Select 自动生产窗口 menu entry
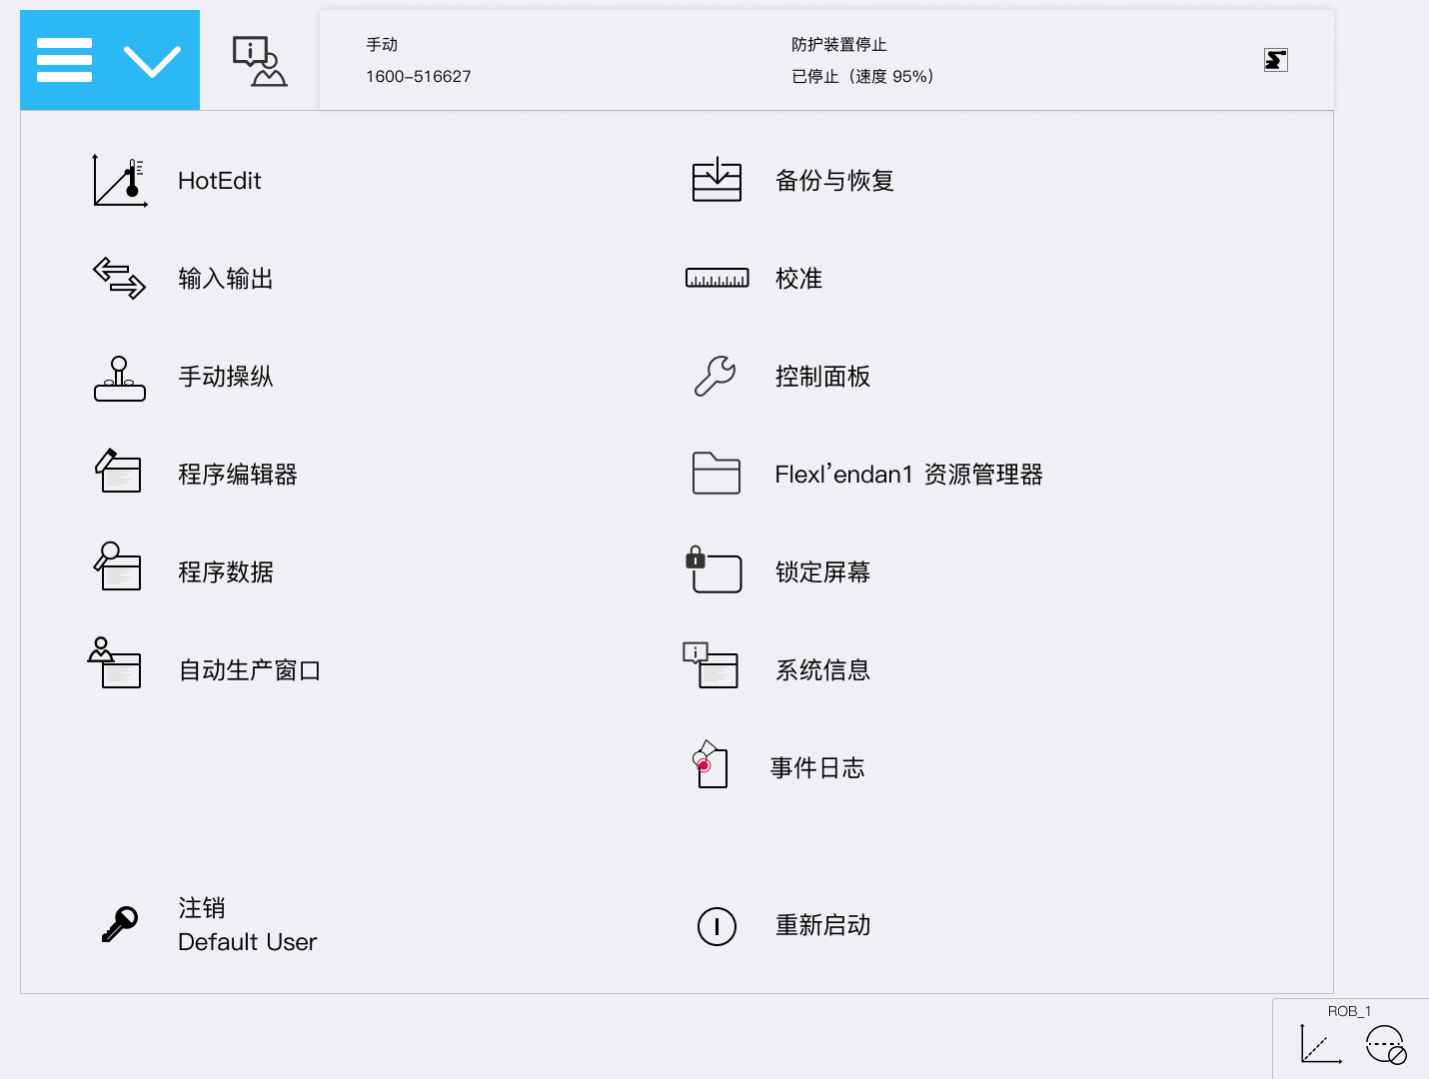 point(249,670)
